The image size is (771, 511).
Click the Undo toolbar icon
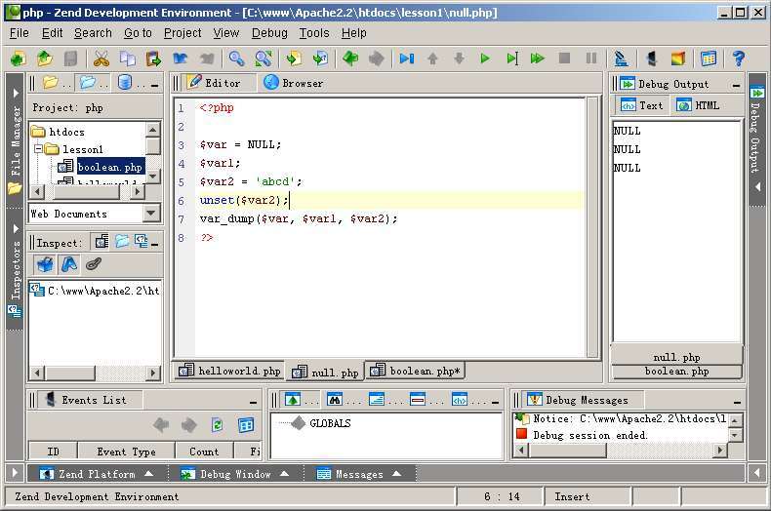coord(181,59)
